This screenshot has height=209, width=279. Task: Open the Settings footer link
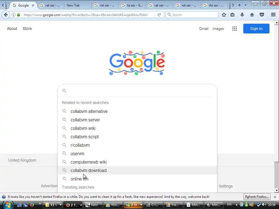[x=226, y=186]
